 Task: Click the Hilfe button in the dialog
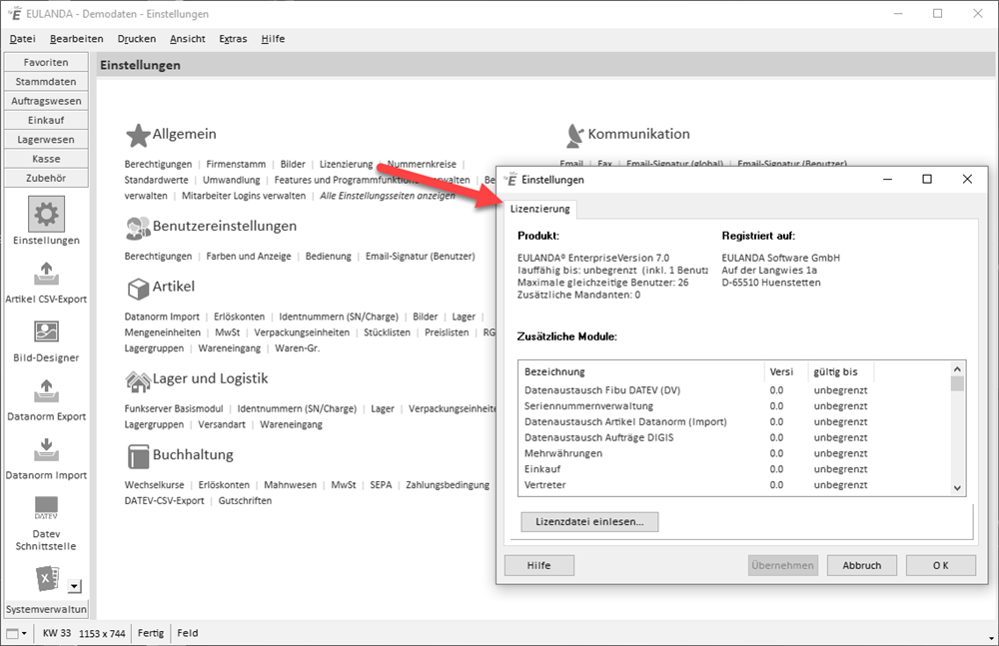(539, 565)
